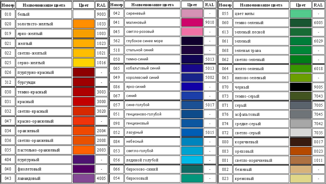Choose the цвет мяты green swatch

click(301, 14)
